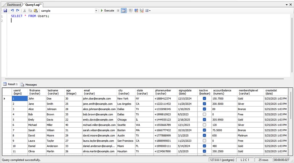Check isactive for Bob Brown
294x163 pixels.
[204, 114]
